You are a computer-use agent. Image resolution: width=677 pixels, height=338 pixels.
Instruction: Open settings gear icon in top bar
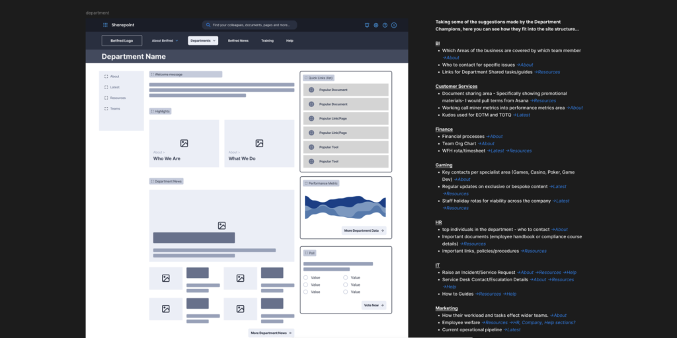[376, 25]
